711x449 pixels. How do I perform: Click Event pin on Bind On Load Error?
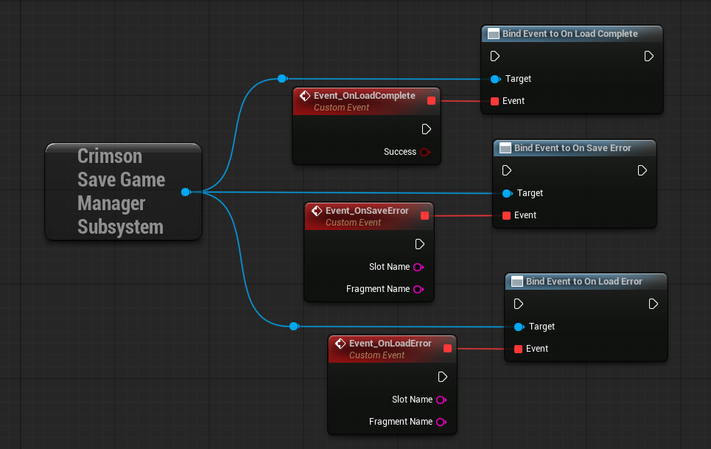pyautogui.click(x=518, y=349)
